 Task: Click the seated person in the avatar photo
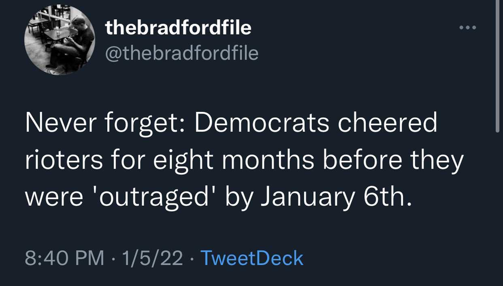coord(71,43)
